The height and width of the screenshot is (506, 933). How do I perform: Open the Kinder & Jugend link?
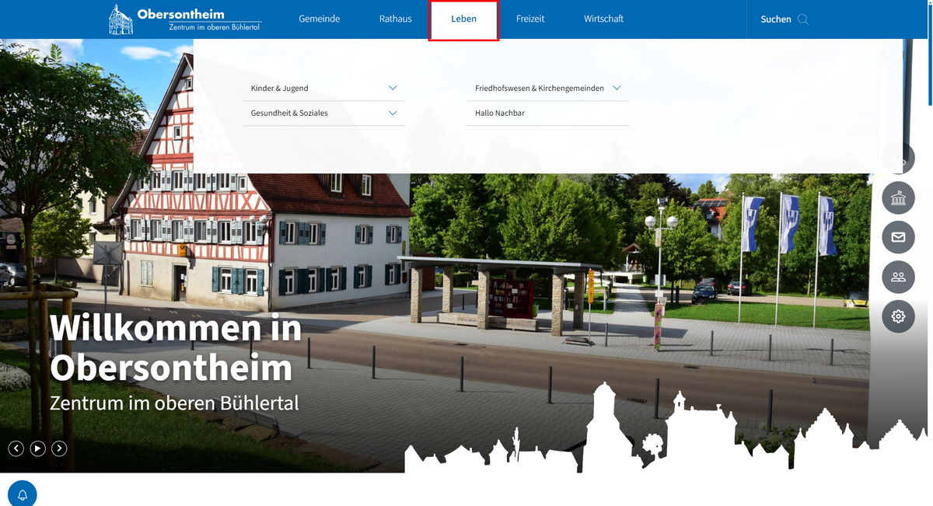coord(280,89)
